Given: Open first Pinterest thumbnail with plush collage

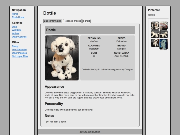Looking at the screenshot, I should tap(155, 25).
